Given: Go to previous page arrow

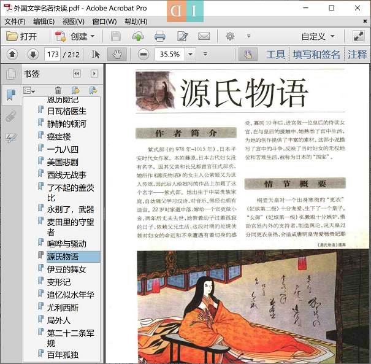Looking at the screenshot, I should pyautogui.click(x=12, y=55).
